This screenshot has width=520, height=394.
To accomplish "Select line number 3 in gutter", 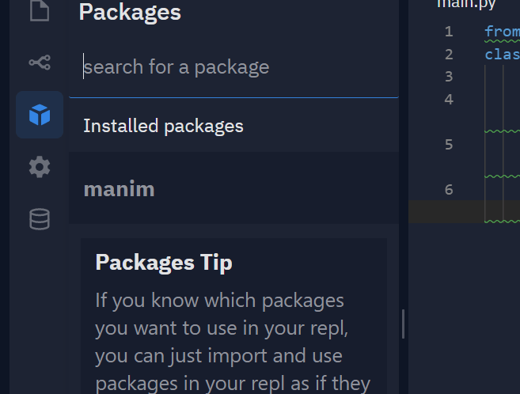I will [x=449, y=77].
